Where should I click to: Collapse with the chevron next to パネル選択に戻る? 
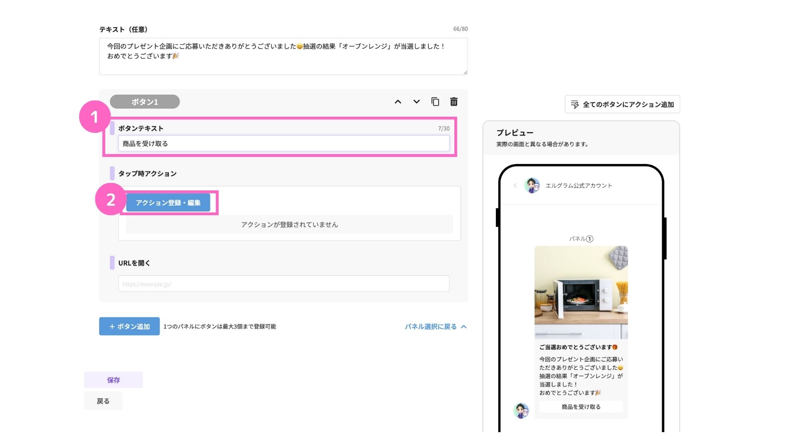click(x=464, y=327)
